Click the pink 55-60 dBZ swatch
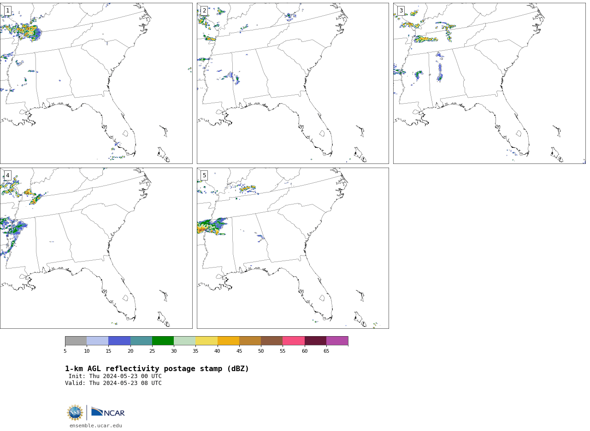590x431 pixels. [x=294, y=341]
